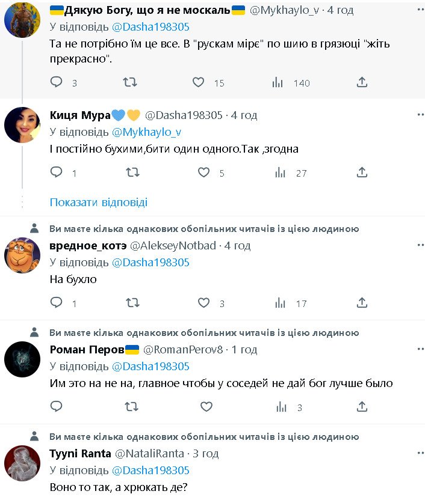Image resolution: width=425 pixels, height=497 pixels.
Task: Like the tweet by Mykhaylo_v
Action: [x=198, y=82]
